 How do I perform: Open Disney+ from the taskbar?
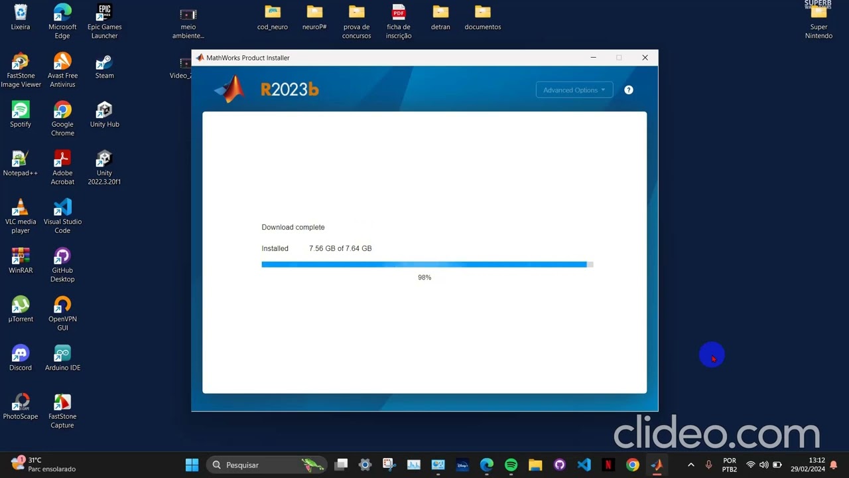coord(462,465)
